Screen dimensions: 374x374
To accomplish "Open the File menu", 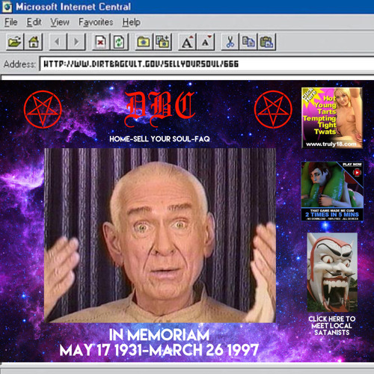I will pos(11,22).
